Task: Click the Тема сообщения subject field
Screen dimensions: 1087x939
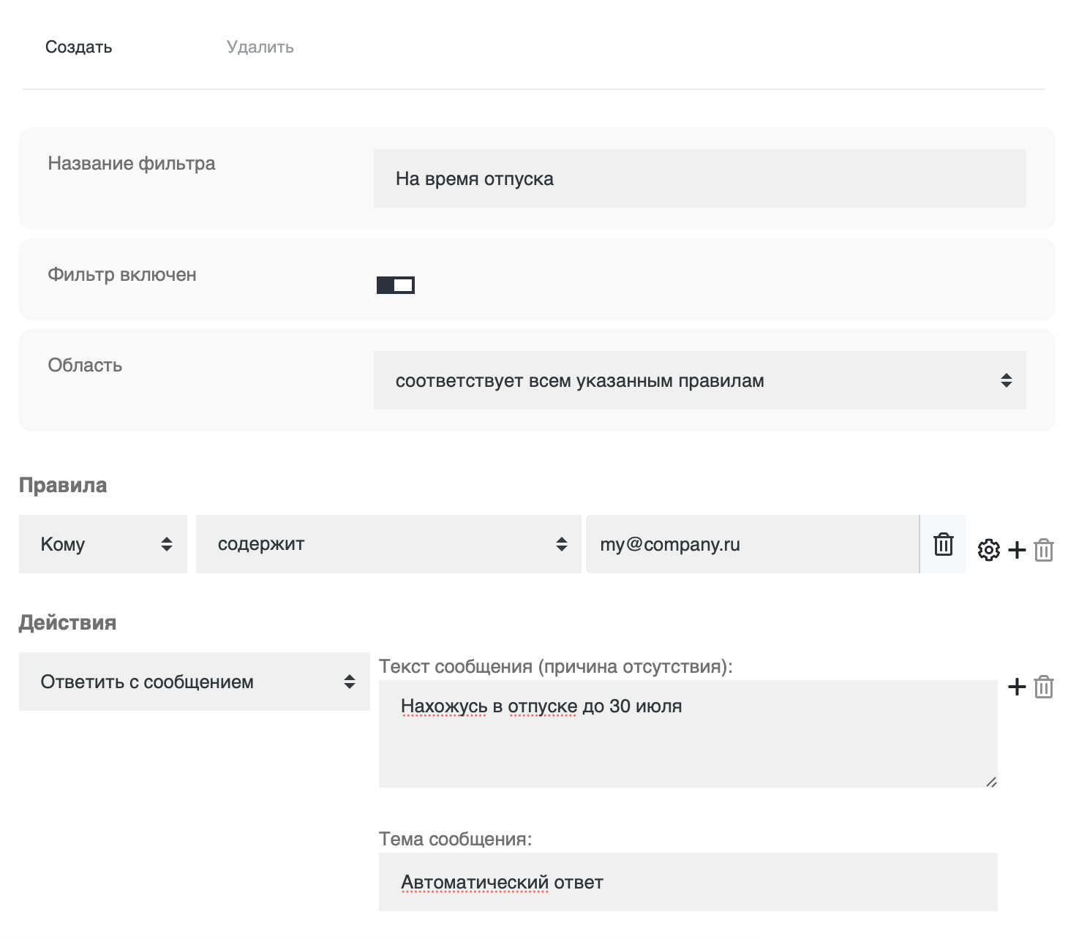Action: 688,882
